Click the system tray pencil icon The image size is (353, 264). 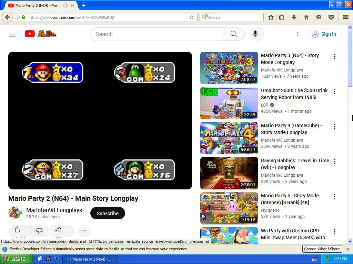327,259
